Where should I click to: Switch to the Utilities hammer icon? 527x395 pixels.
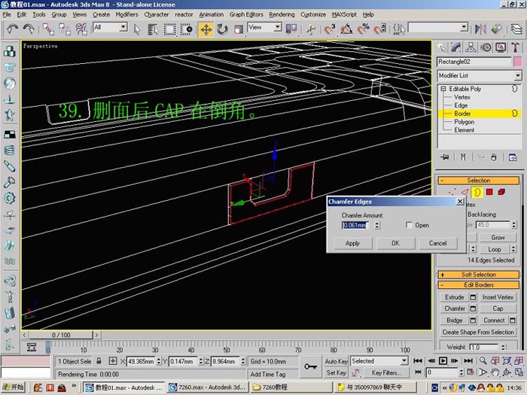[x=515, y=47]
